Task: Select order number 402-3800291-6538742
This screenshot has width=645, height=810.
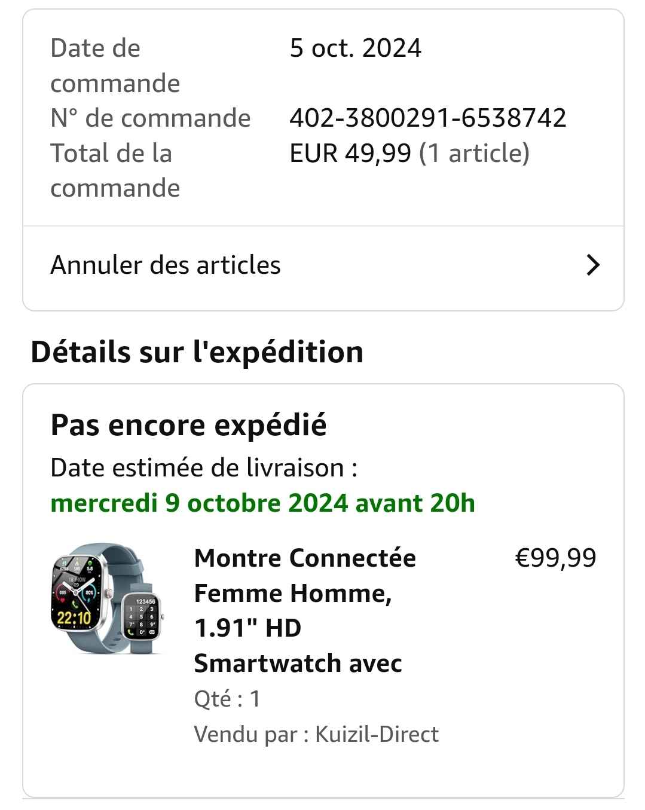Action: coord(427,118)
